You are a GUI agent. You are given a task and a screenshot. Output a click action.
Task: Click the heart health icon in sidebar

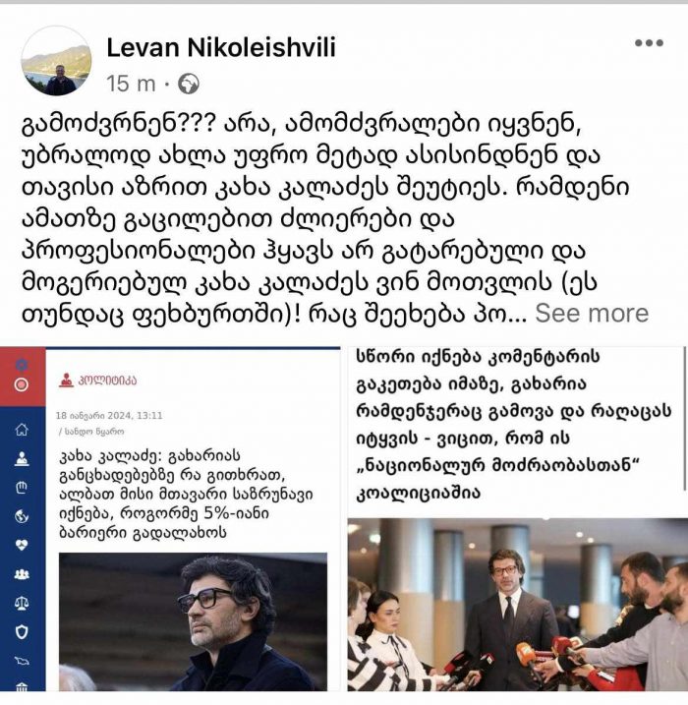(x=22, y=545)
